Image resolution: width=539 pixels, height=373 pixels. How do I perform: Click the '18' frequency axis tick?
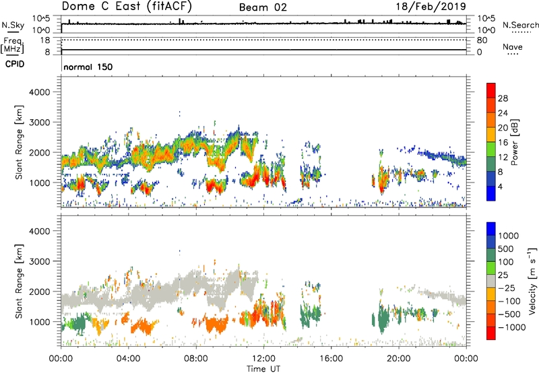(45, 40)
